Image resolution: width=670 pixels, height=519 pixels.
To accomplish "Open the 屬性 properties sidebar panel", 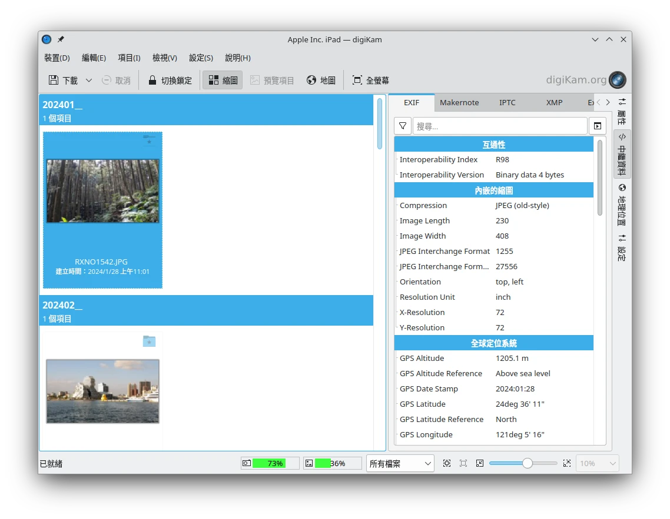I will (x=622, y=112).
